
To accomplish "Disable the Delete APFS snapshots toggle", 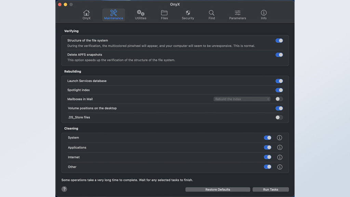I will click(x=279, y=55).
